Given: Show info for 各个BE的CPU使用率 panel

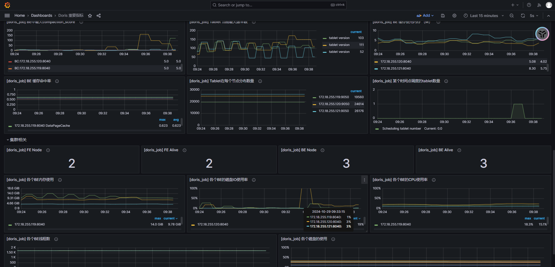Looking at the screenshot, I should [x=434, y=180].
